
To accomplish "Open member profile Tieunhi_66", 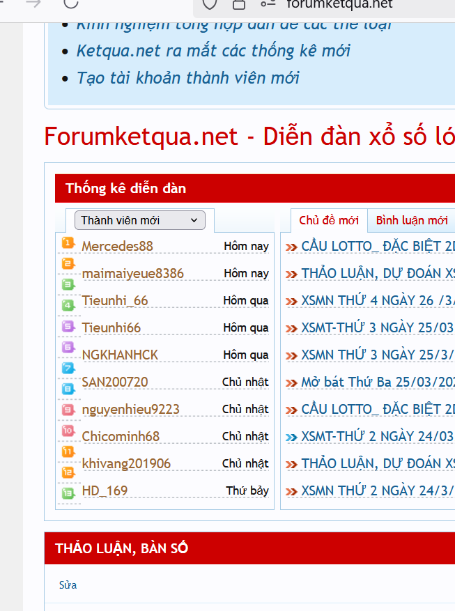I will point(115,301).
